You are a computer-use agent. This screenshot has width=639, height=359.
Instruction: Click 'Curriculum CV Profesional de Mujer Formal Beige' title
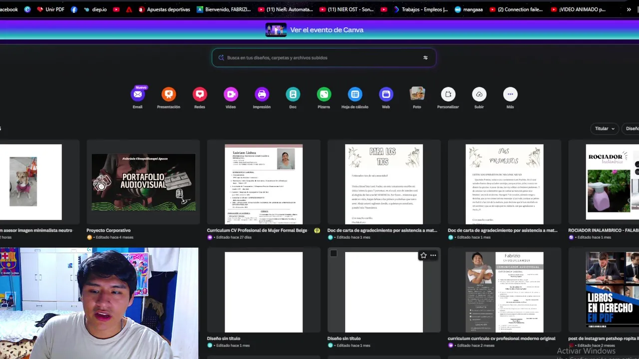click(257, 230)
